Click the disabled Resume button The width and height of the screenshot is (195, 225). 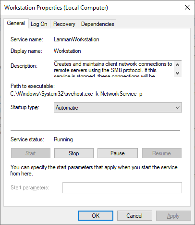click(162, 153)
